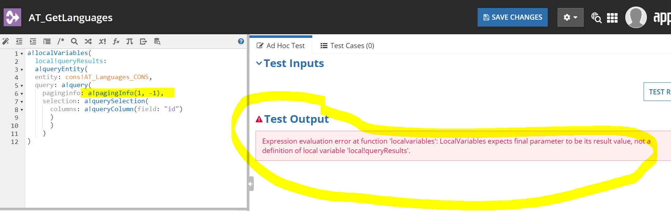
Task: Click the magic wand format expression icon
Action: tap(5, 42)
